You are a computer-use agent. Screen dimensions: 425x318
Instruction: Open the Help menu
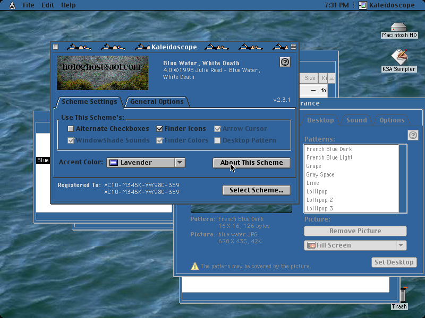coord(68,5)
